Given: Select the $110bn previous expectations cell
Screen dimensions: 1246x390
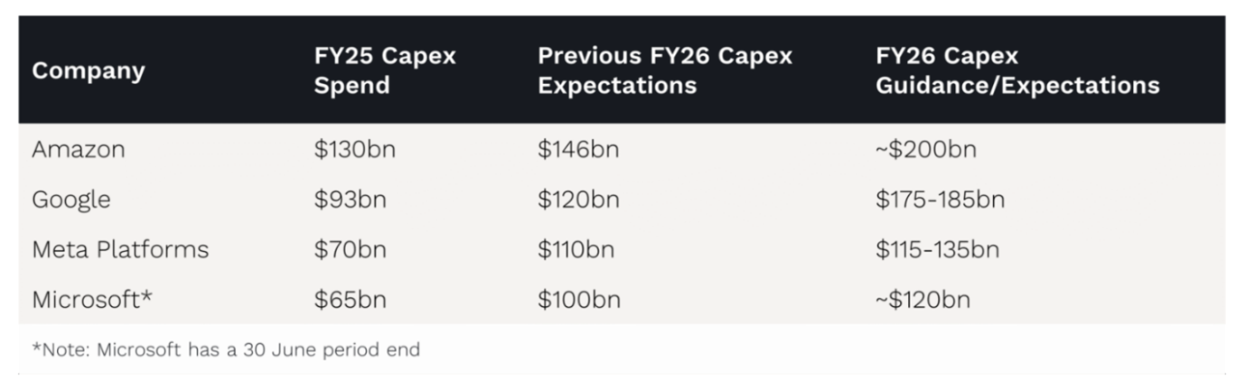Looking at the screenshot, I should 576,250.
